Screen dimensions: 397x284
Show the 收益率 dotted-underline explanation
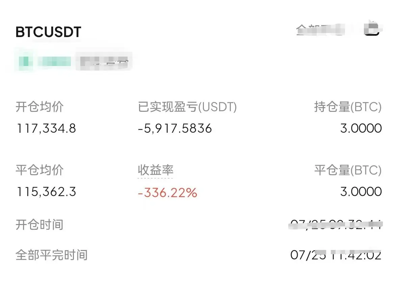[x=155, y=170]
